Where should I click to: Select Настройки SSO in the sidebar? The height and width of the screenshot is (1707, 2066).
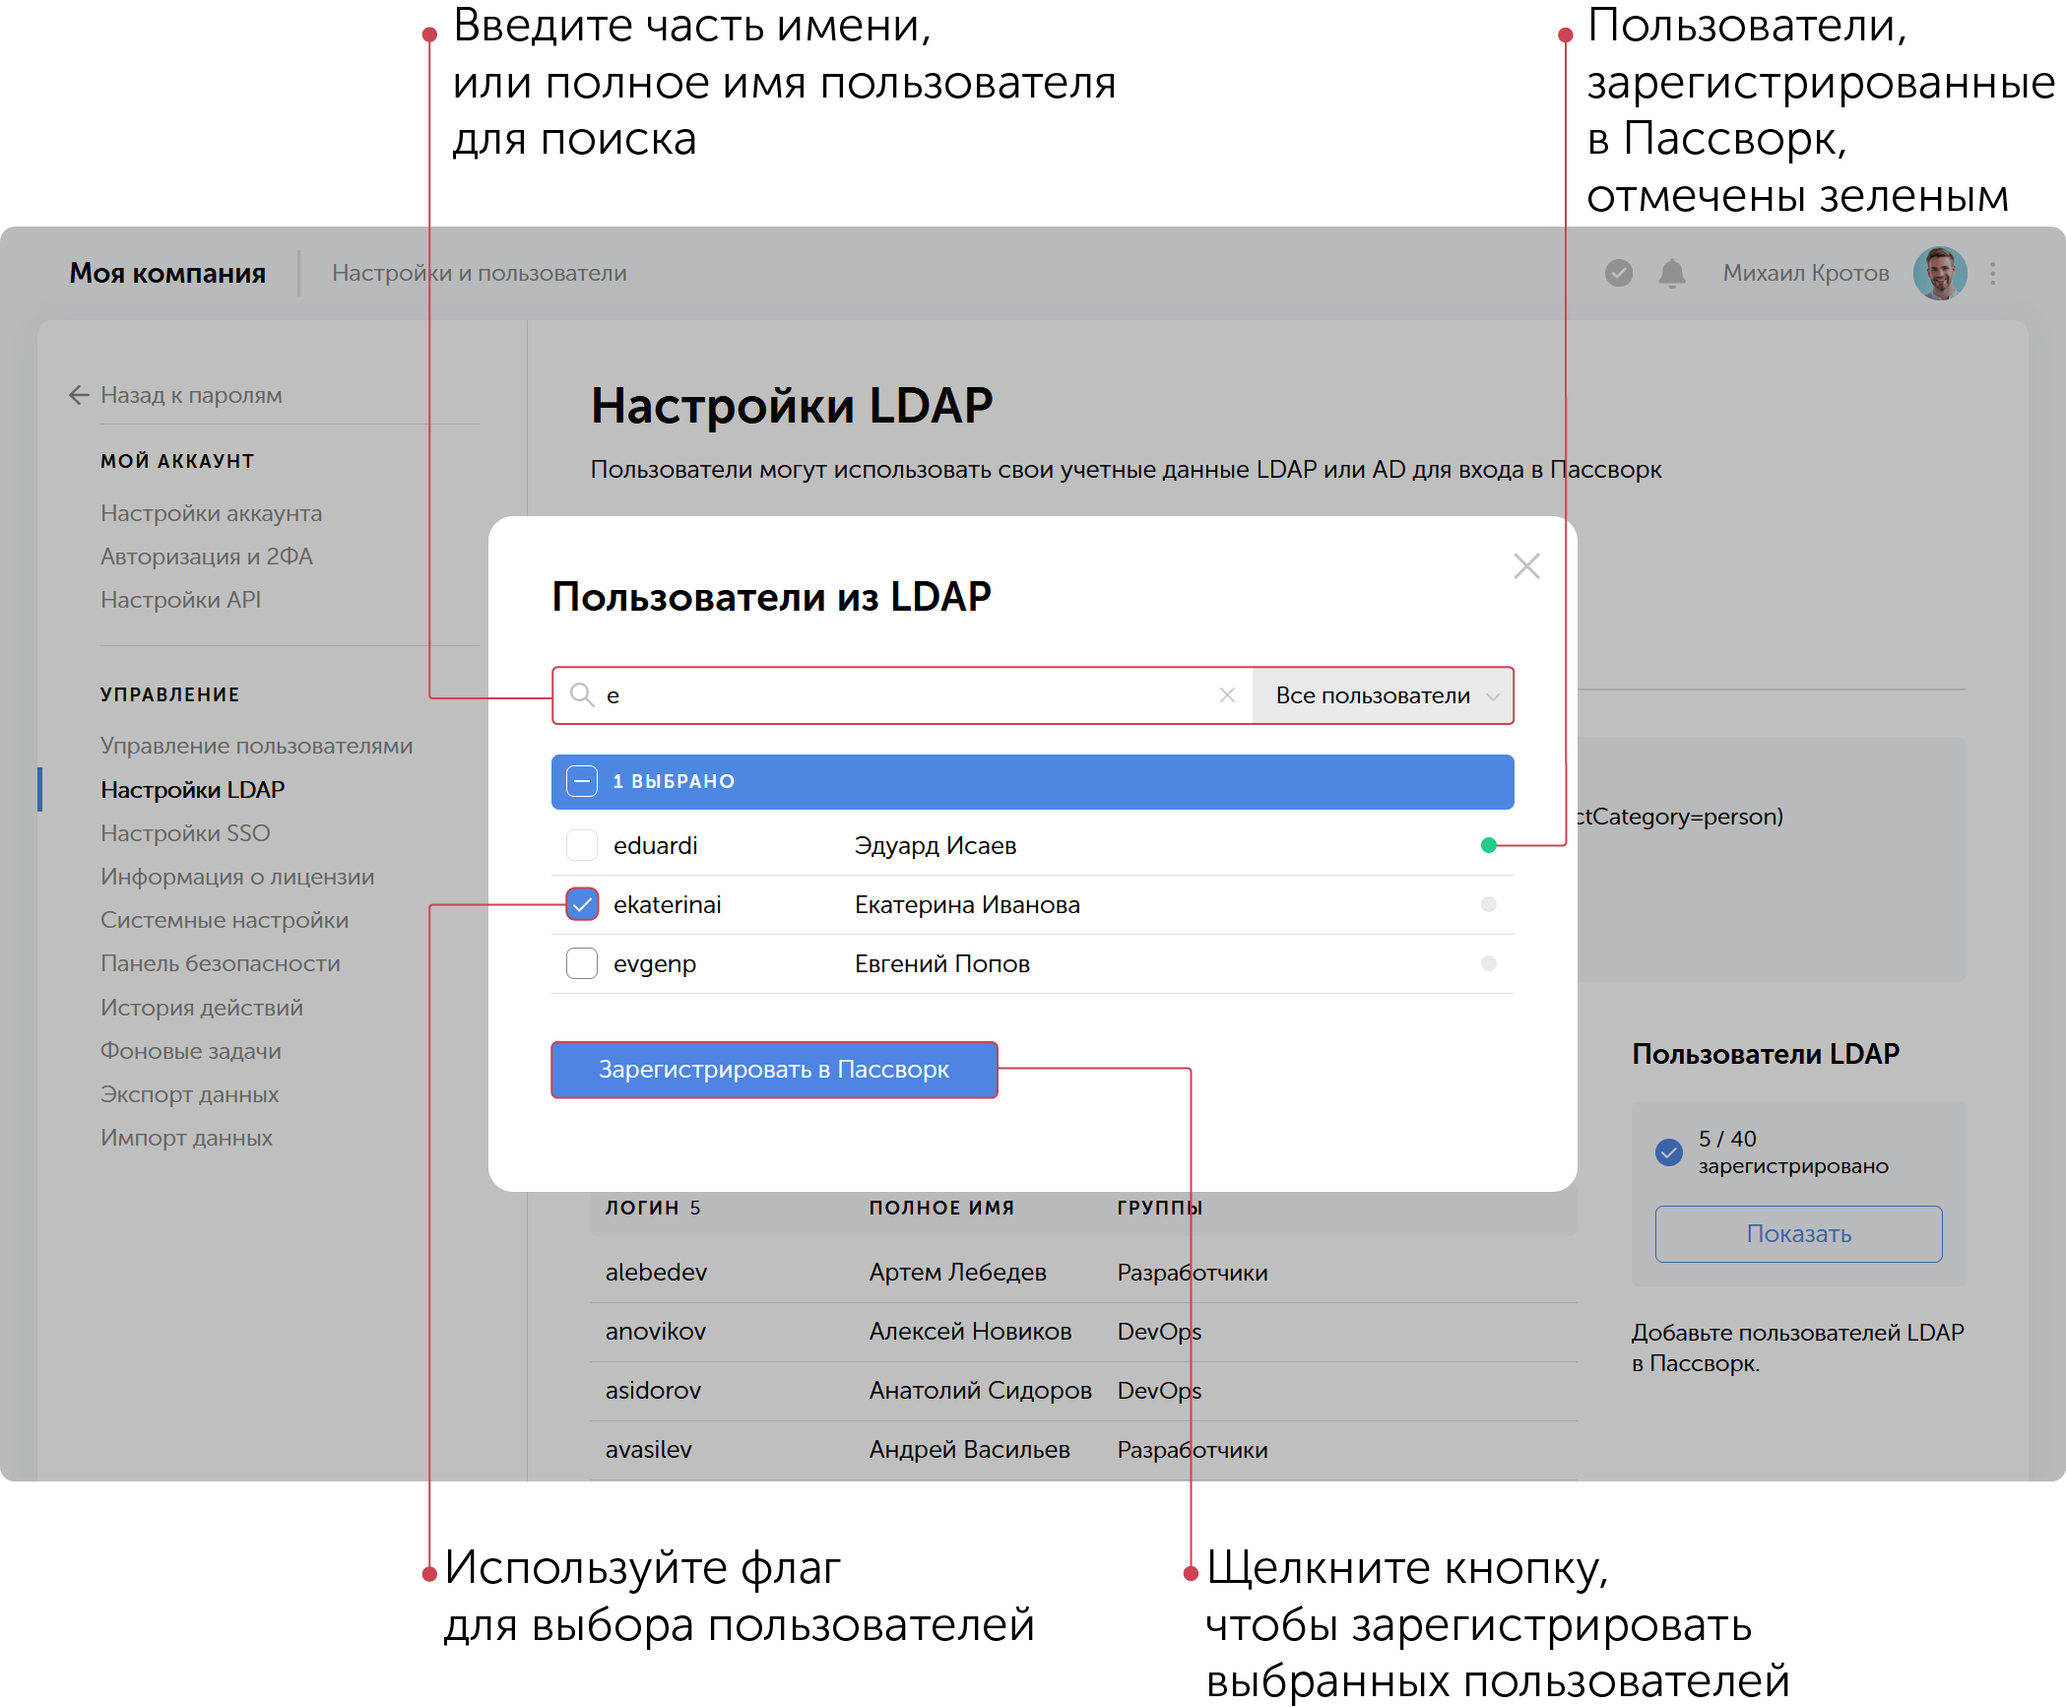tap(184, 832)
